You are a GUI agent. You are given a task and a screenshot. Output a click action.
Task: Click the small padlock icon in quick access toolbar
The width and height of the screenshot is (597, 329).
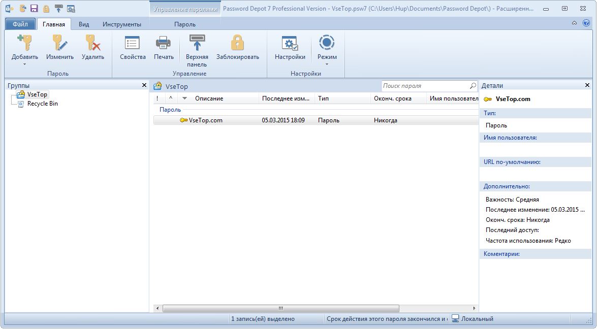tap(46, 8)
